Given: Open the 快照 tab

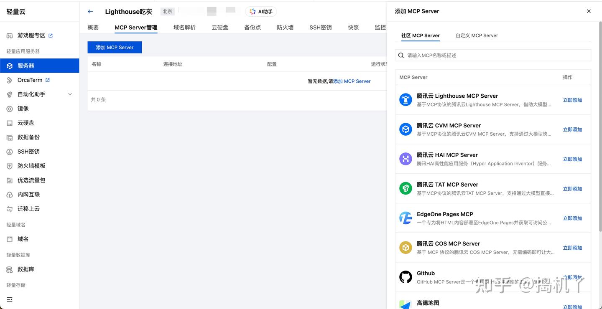Looking at the screenshot, I should click(x=353, y=28).
